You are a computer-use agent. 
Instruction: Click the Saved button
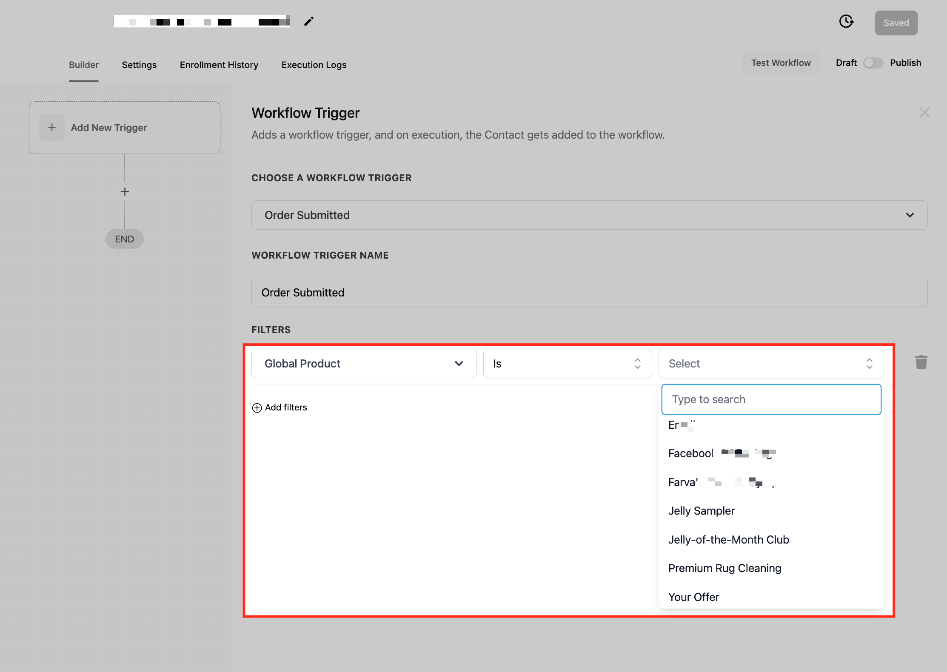(x=896, y=23)
